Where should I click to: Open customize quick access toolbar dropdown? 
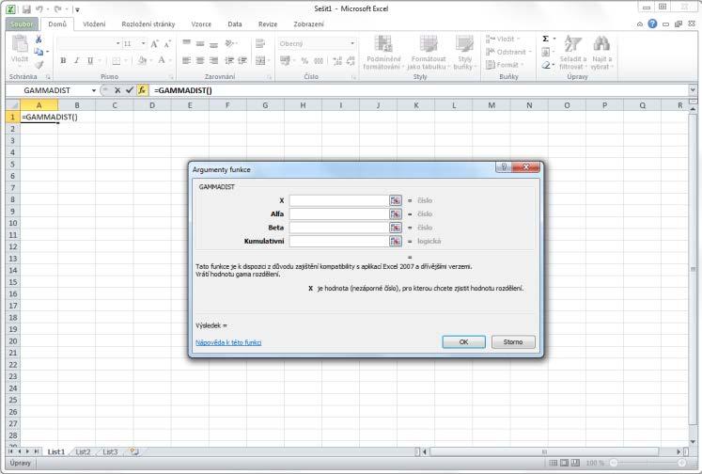pyautogui.click(x=77, y=9)
